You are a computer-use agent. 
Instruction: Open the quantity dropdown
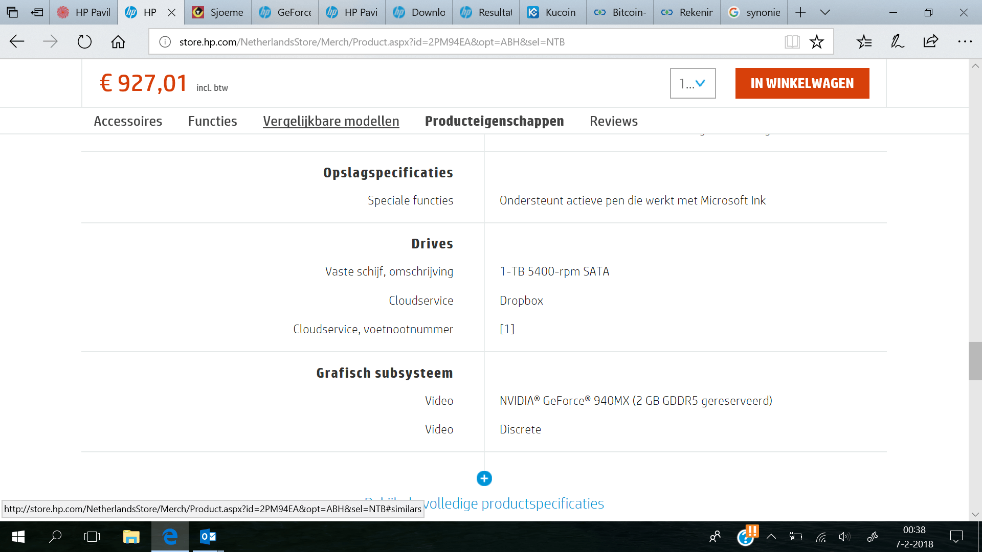click(693, 83)
